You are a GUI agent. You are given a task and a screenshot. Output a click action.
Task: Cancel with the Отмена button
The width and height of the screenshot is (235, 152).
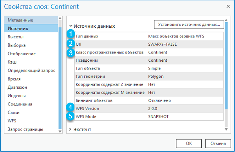tap(218, 143)
